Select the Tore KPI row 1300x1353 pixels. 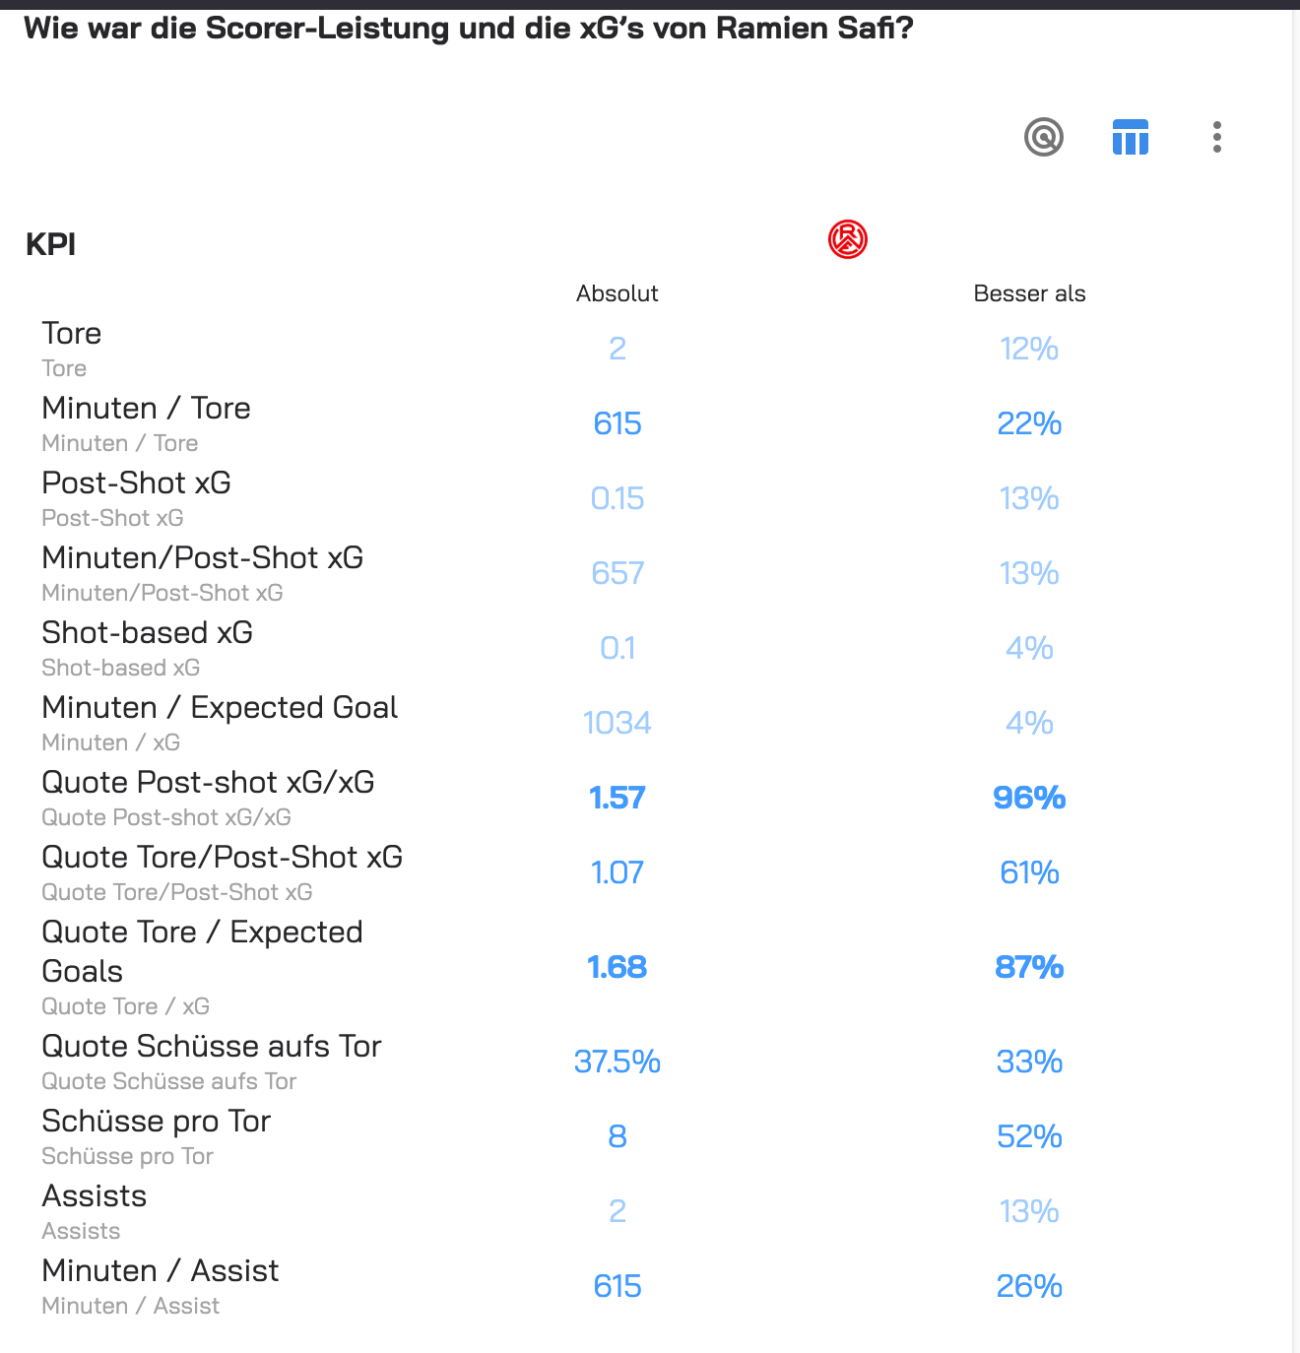click(650, 349)
